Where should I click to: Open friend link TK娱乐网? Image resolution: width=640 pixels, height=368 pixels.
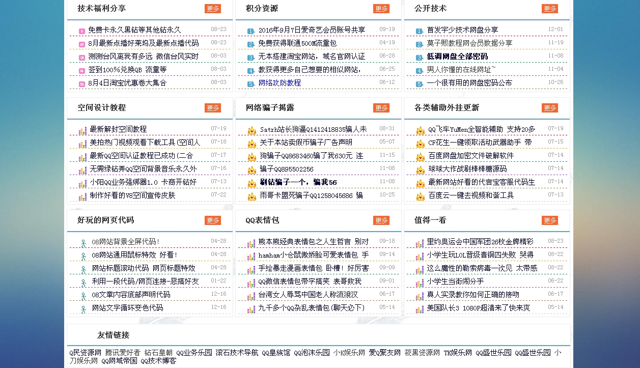[x=458, y=353]
